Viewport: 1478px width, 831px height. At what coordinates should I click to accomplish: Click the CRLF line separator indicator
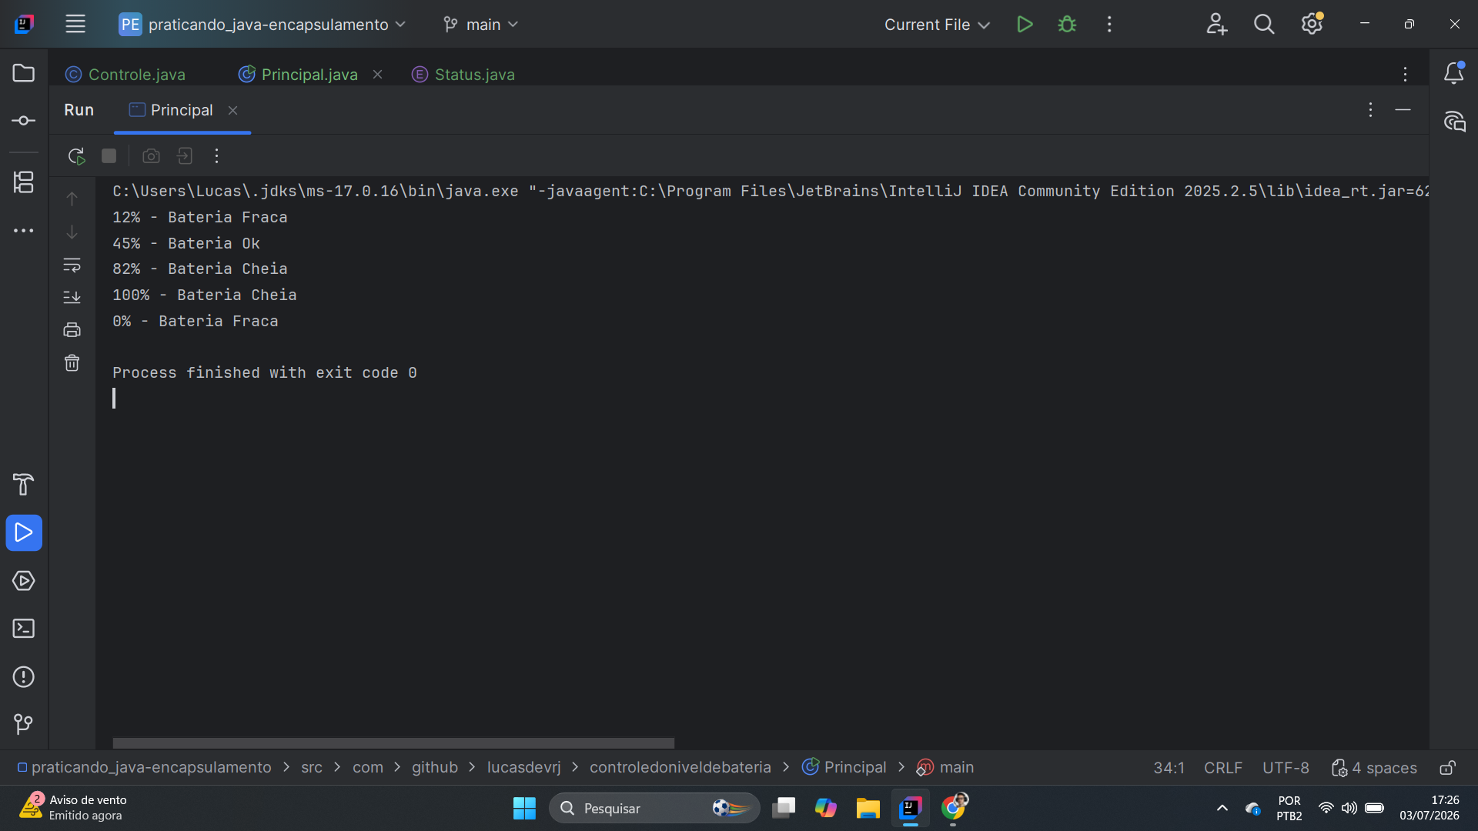click(1222, 768)
